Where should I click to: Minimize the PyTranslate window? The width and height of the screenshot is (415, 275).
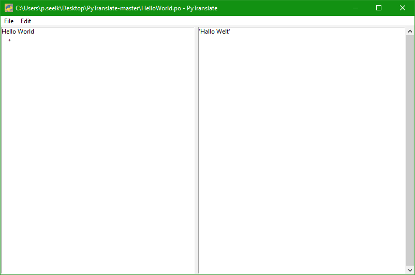pos(355,8)
